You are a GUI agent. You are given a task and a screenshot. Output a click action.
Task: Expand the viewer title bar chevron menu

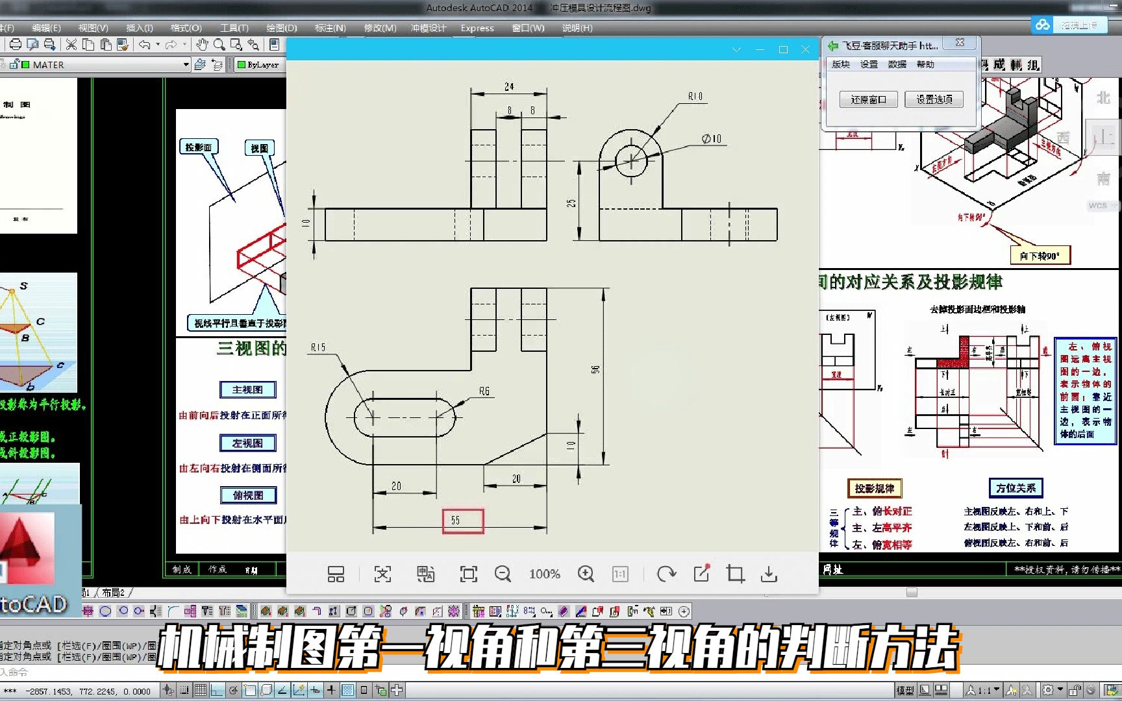click(x=736, y=49)
